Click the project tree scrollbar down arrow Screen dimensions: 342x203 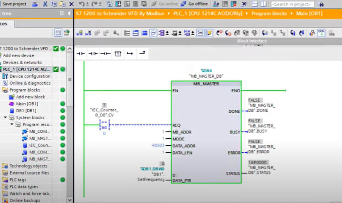point(70,199)
